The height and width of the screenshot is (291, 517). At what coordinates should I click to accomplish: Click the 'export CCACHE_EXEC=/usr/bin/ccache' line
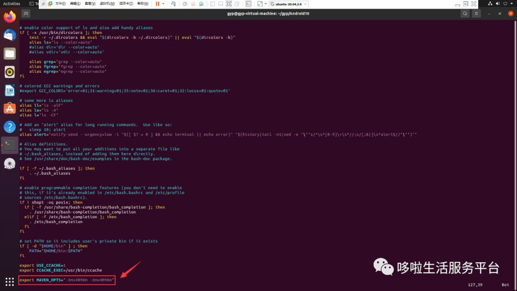click(x=61, y=270)
